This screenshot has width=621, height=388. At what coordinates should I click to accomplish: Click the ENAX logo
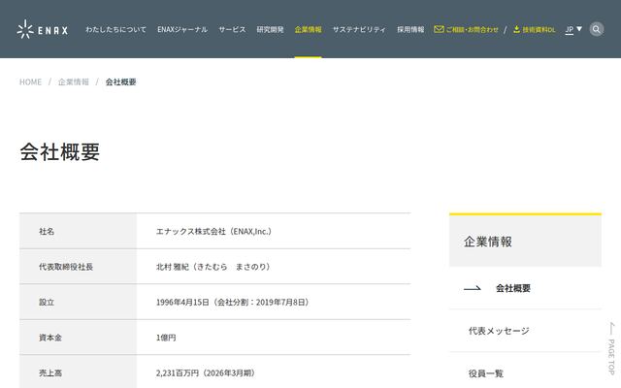[x=43, y=29]
